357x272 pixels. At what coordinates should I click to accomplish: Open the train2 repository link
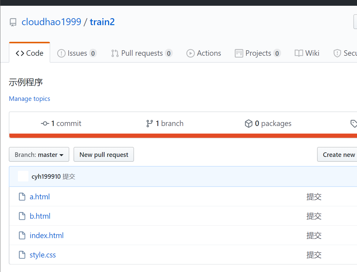click(x=102, y=22)
